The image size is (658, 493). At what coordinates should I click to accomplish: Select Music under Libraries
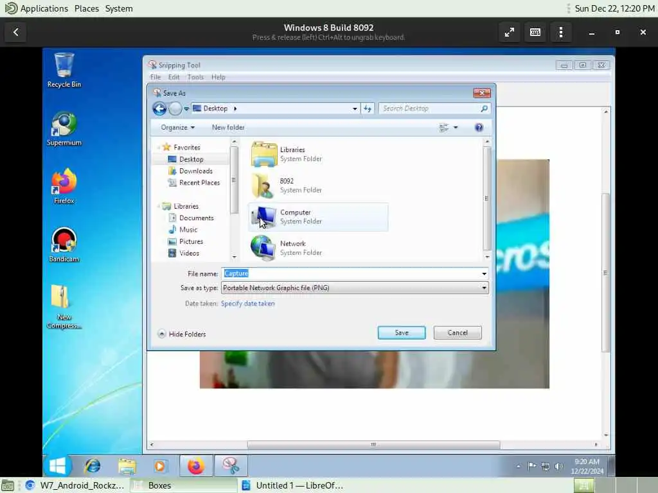188,230
